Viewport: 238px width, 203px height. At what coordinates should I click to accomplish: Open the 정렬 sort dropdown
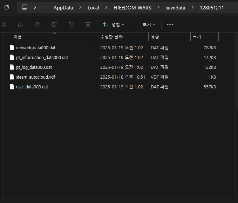click(x=114, y=24)
